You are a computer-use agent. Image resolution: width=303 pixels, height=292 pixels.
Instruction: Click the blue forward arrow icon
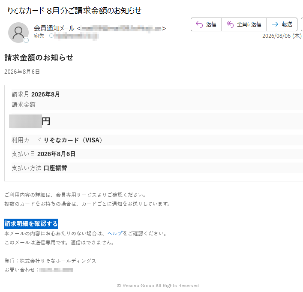(x=275, y=24)
